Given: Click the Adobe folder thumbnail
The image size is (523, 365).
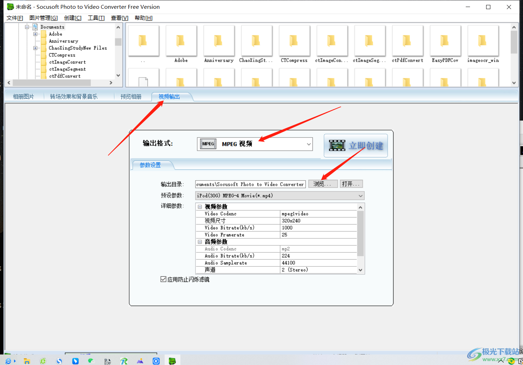Looking at the screenshot, I should tap(181, 41).
